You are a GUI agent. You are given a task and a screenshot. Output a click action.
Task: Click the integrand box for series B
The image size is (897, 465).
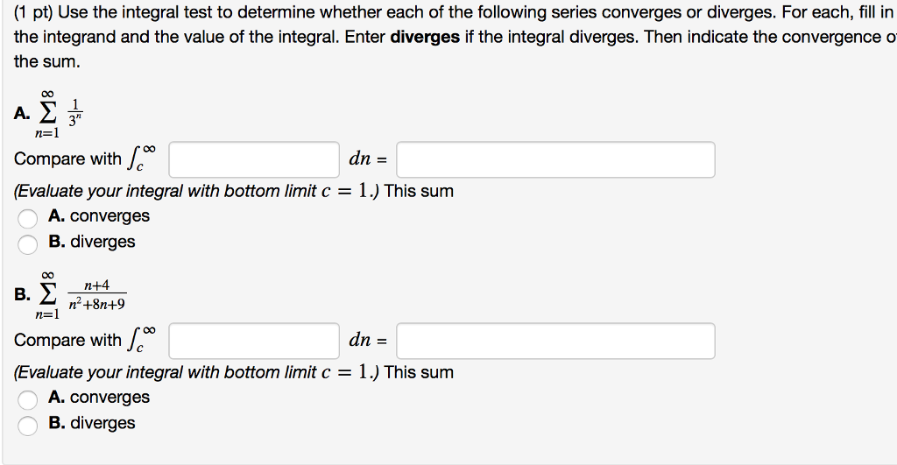pos(254,341)
